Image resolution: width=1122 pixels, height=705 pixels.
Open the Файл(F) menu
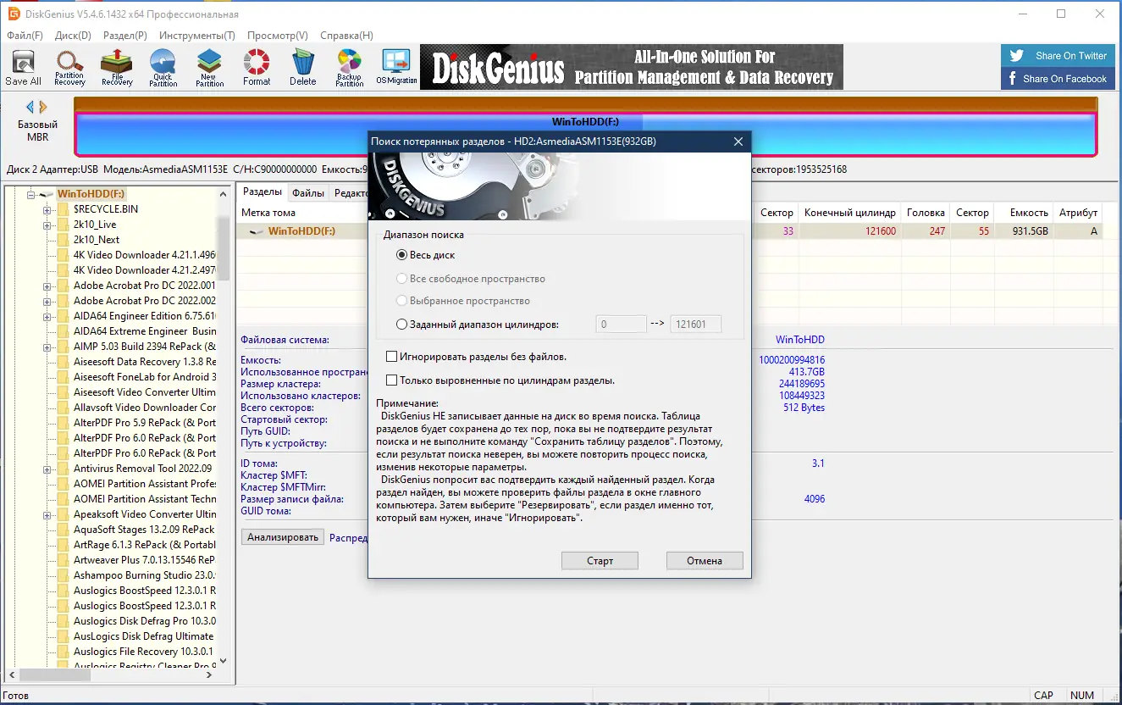point(25,36)
